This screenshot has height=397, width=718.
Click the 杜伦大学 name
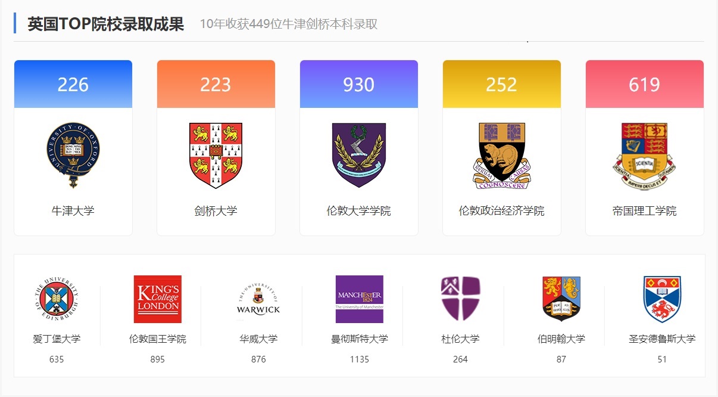[x=460, y=339]
